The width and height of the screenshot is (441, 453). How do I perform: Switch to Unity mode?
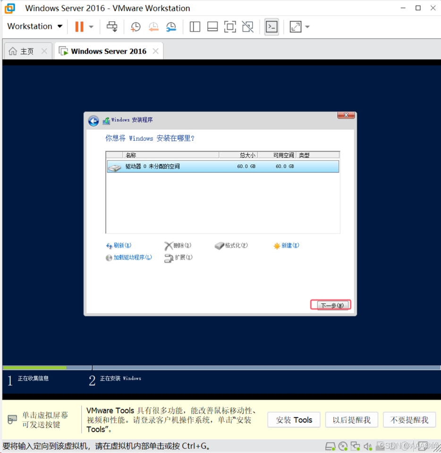pos(248,27)
